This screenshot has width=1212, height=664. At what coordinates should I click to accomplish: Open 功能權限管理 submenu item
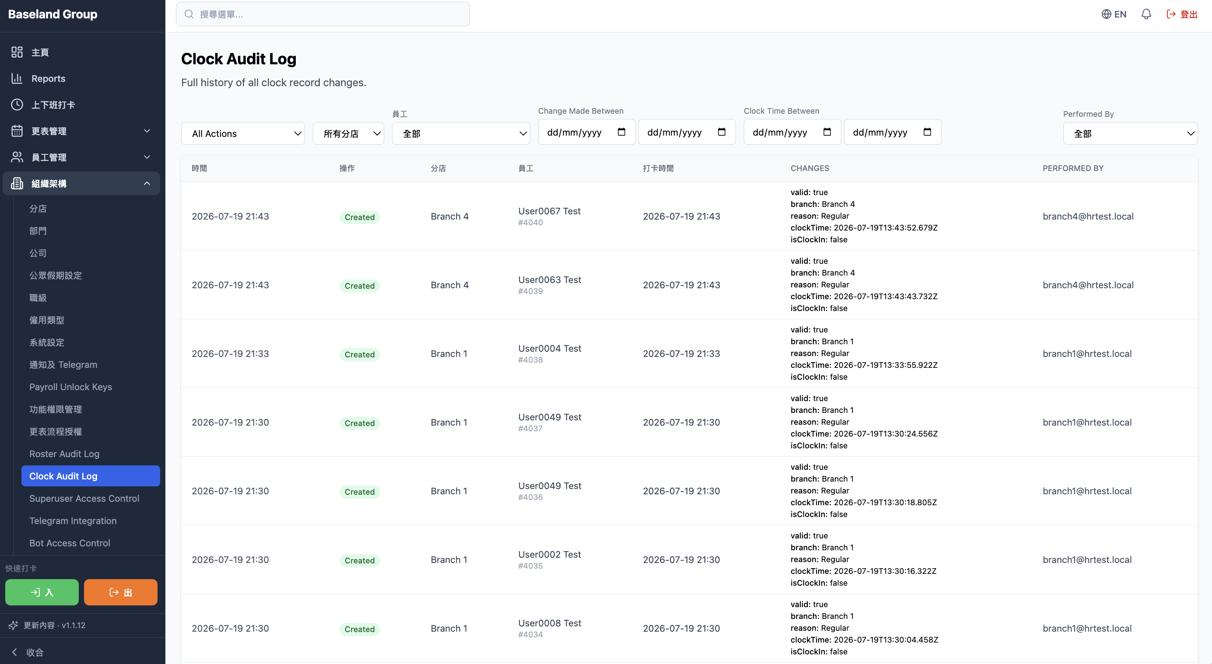(x=90, y=409)
